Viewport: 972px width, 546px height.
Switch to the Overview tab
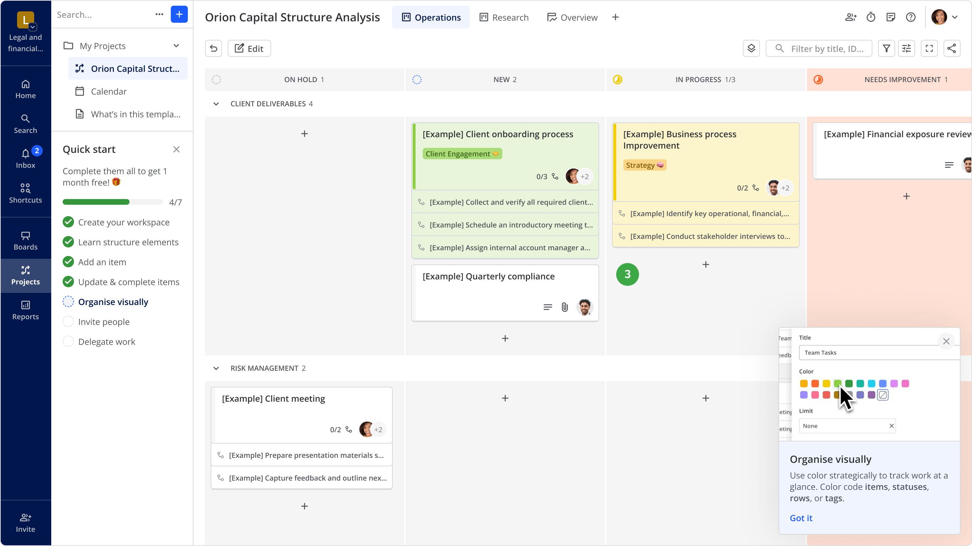[x=572, y=17]
